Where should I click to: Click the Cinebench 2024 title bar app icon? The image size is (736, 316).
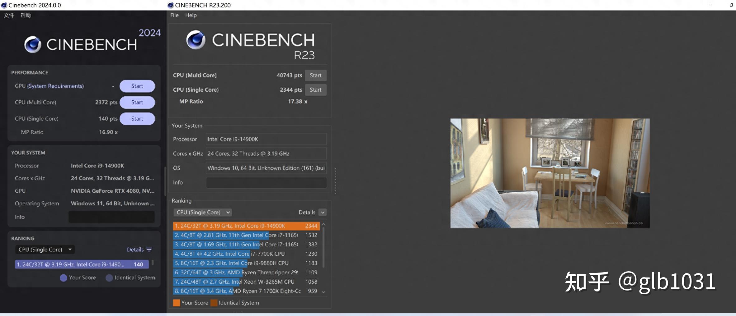pos(4,5)
